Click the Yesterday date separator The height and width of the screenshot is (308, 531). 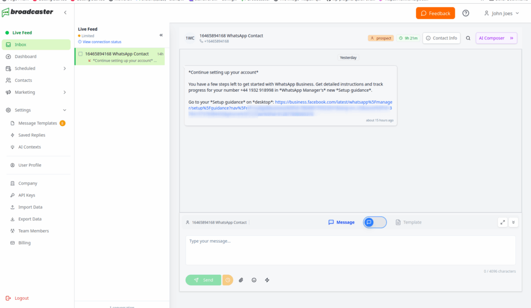[348, 58]
